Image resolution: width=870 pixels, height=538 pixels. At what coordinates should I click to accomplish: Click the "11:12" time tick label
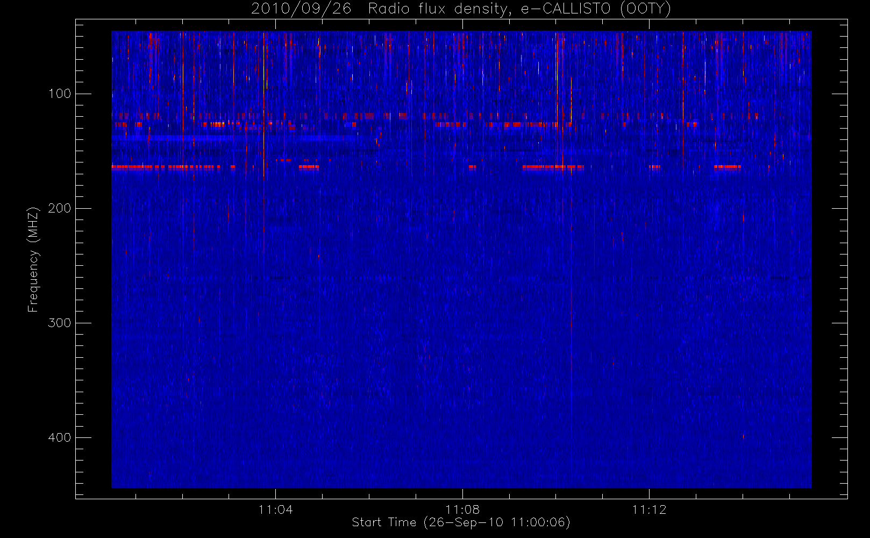pos(649,509)
